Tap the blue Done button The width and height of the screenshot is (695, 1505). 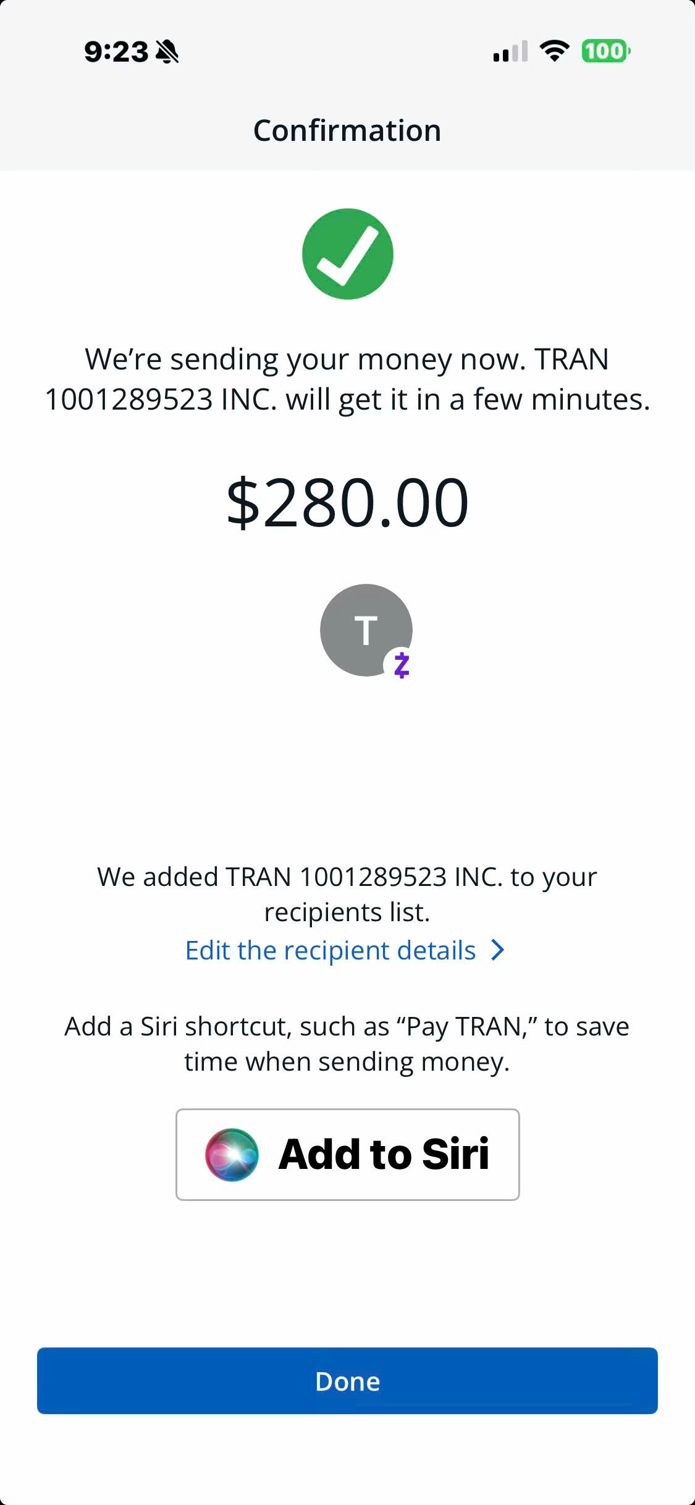click(347, 1381)
